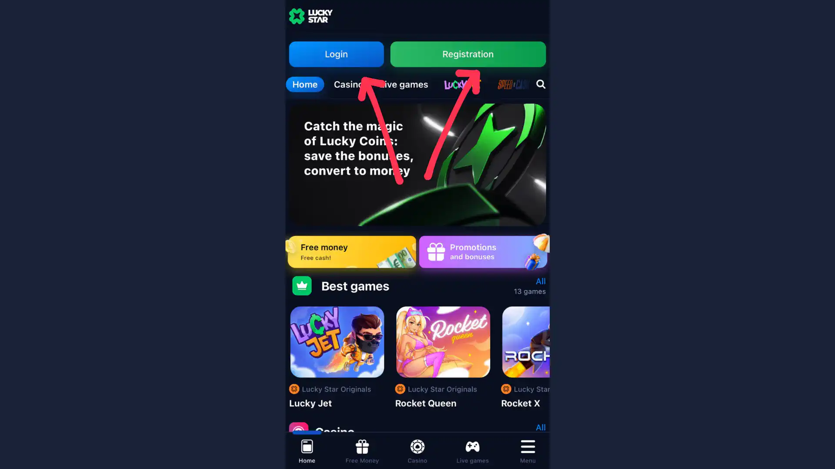Open the Promotions and bonuses panel
Viewport: 835px width, 469px height.
[x=484, y=251]
